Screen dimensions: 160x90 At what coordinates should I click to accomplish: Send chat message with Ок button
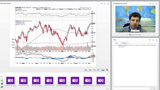tap(154, 88)
